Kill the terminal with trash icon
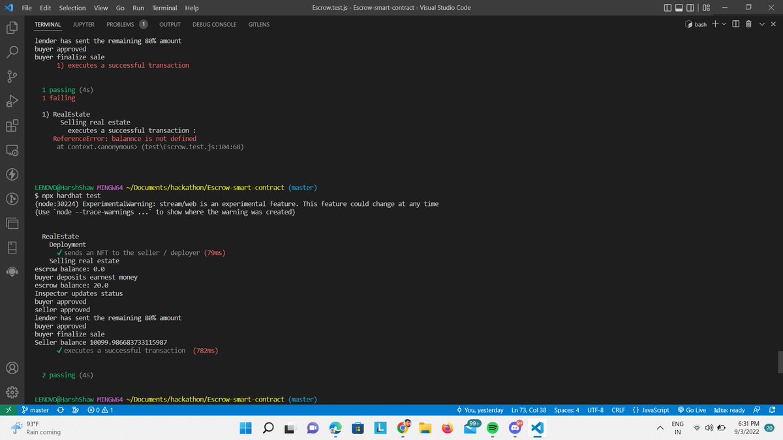The height and width of the screenshot is (440, 783). coord(749,24)
